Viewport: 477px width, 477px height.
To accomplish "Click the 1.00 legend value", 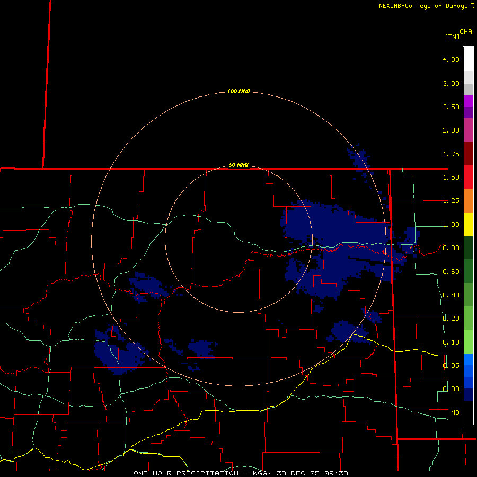I will pos(451,225).
